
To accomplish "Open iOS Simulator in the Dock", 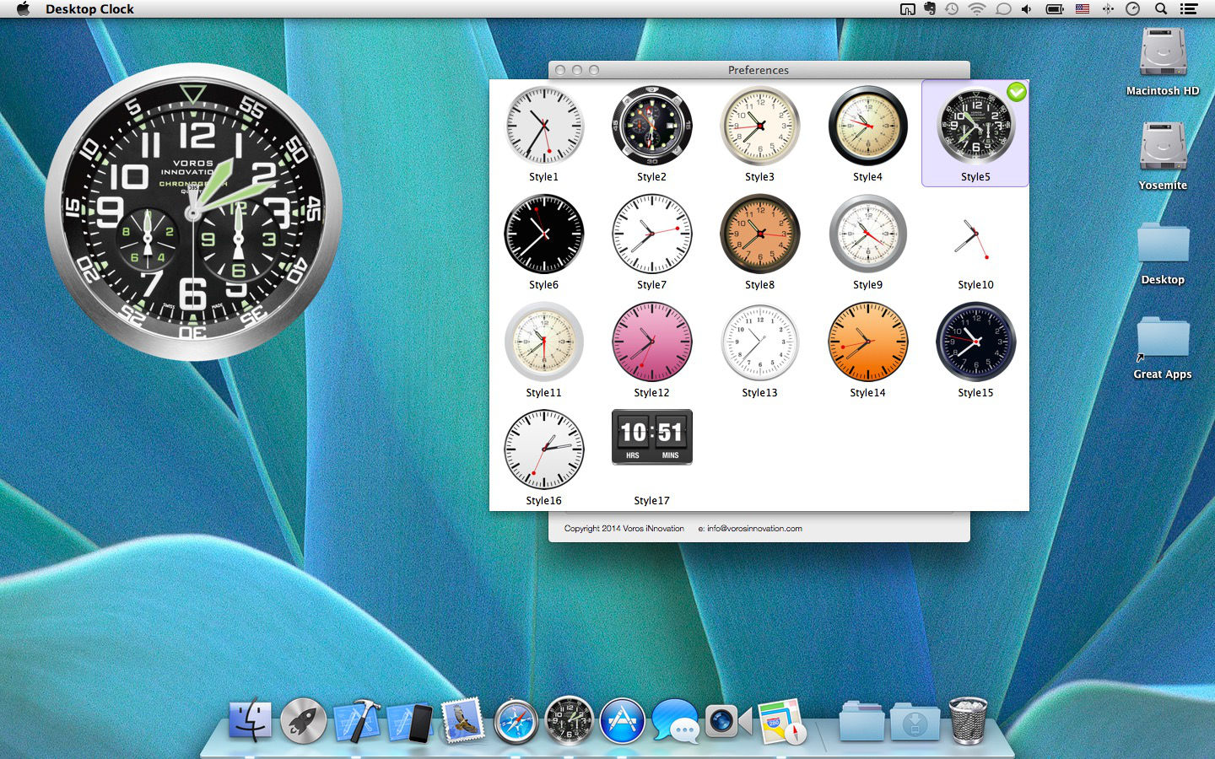I will coord(410,722).
